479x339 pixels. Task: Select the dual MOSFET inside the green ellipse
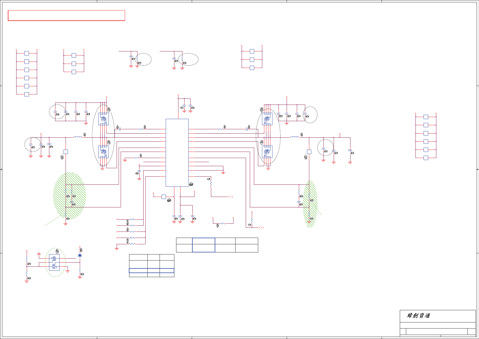click(54, 262)
